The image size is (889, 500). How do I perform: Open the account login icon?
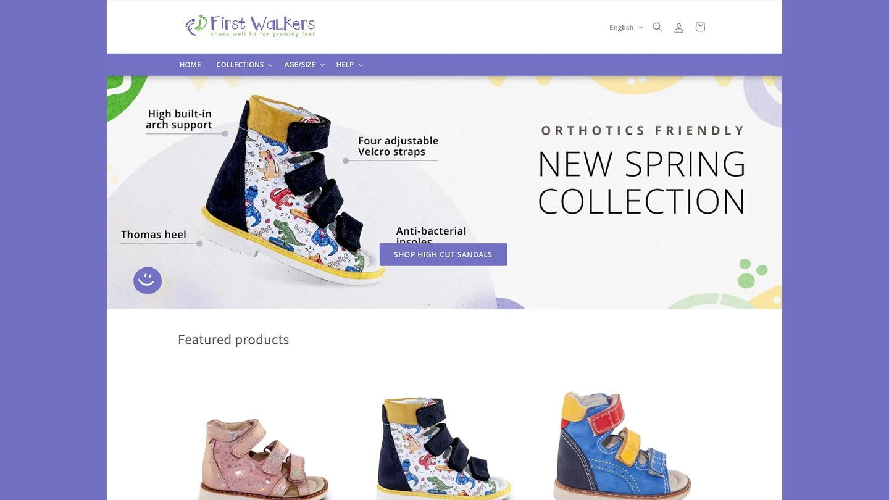[678, 27]
